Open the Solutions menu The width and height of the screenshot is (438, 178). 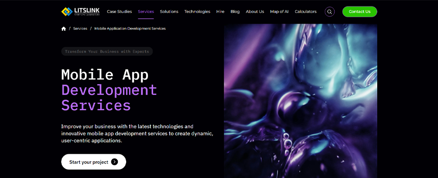click(x=169, y=12)
